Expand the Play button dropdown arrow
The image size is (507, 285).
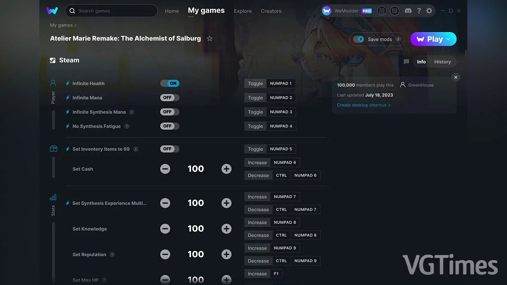pos(448,39)
